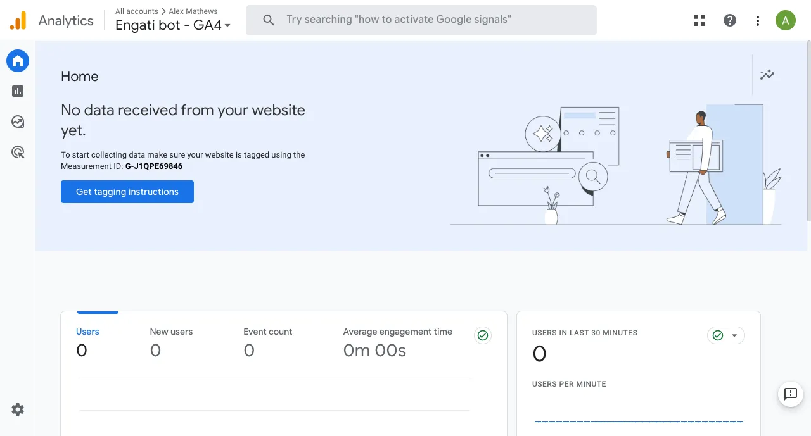Open the feedback chat icon
This screenshot has width=811, height=436.
click(790, 394)
